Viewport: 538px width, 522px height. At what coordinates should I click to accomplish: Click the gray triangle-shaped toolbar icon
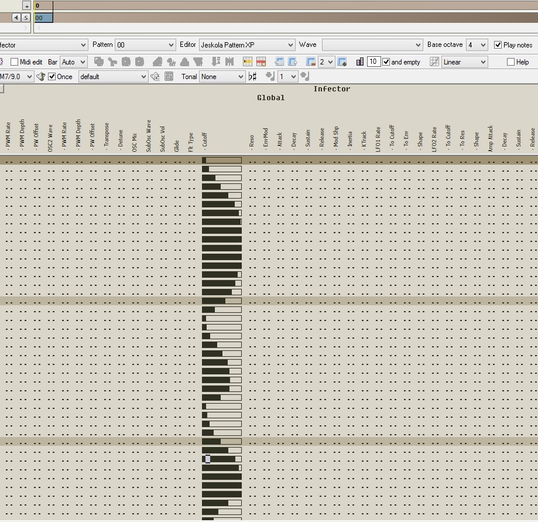point(184,62)
